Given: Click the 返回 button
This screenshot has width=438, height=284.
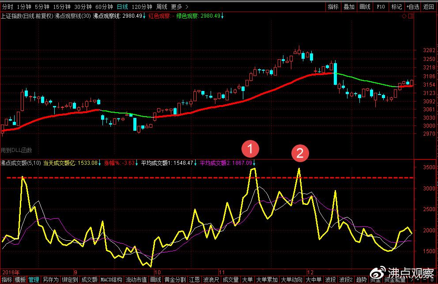Looking at the screenshot, I should click(428, 7).
